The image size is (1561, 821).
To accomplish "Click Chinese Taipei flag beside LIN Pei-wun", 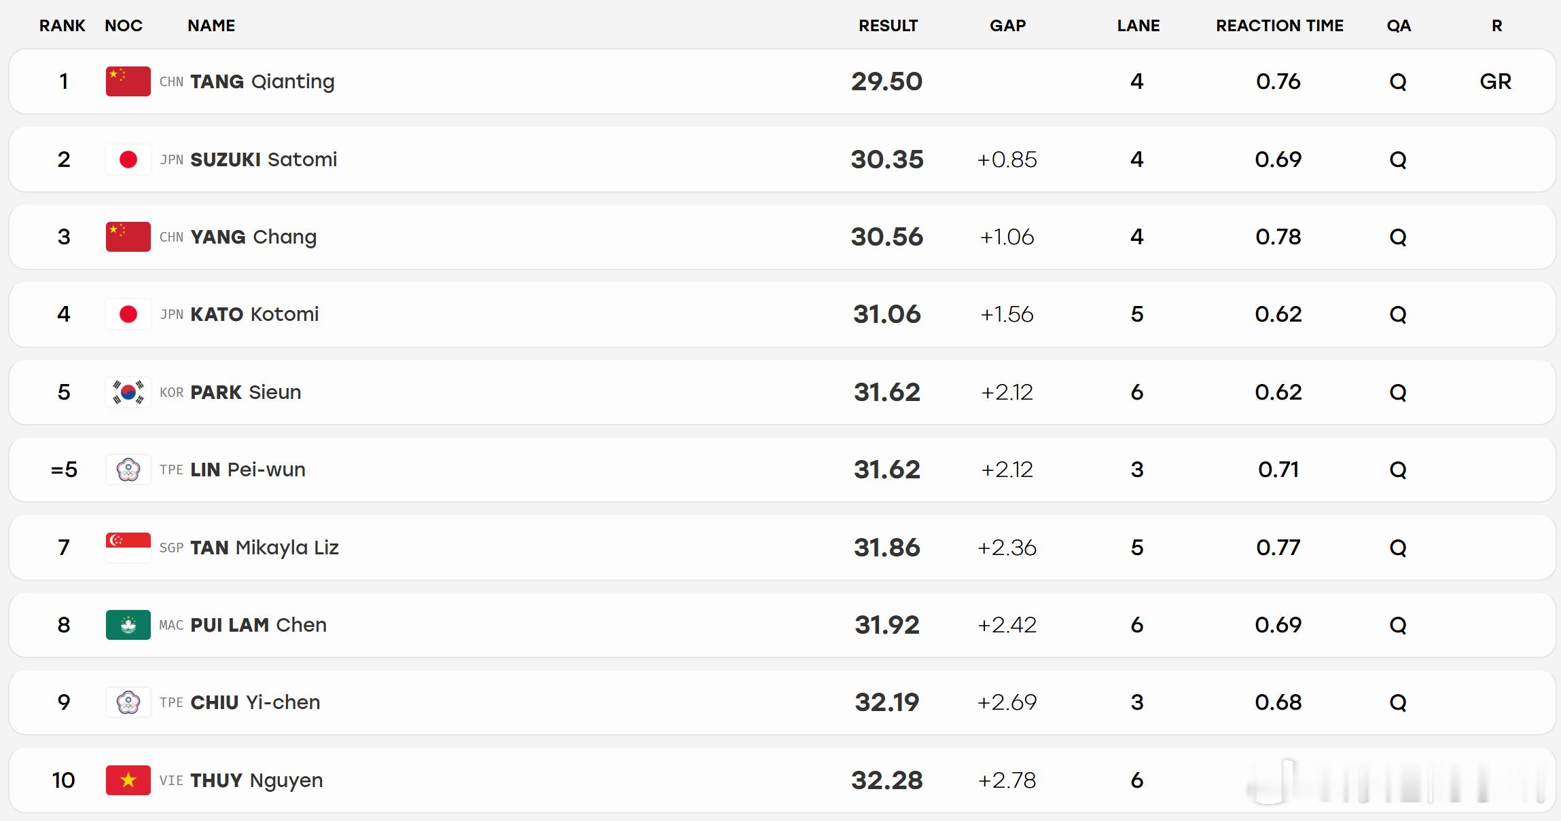I will pyautogui.click(x=128, y=470).
